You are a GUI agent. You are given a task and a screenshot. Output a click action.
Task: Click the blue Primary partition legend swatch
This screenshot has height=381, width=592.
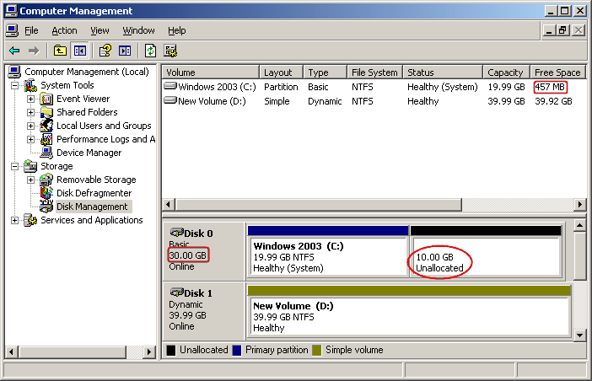[237, 351]
